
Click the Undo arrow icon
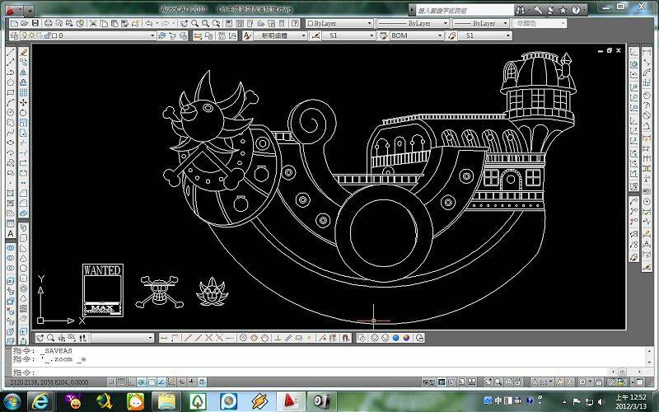coord(149,24)
